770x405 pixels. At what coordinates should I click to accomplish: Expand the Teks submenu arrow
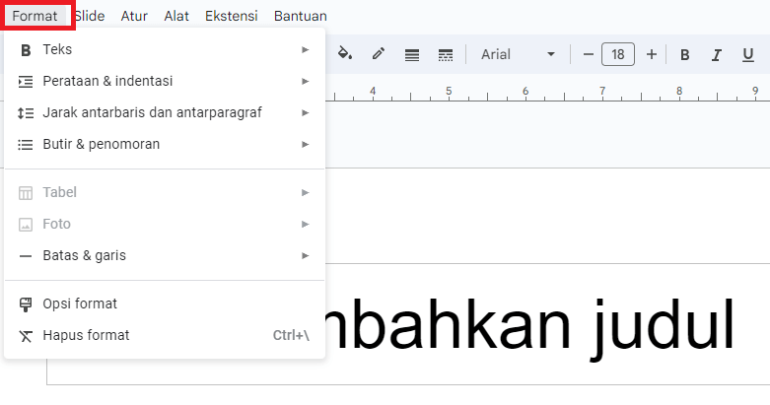point(306,49)
